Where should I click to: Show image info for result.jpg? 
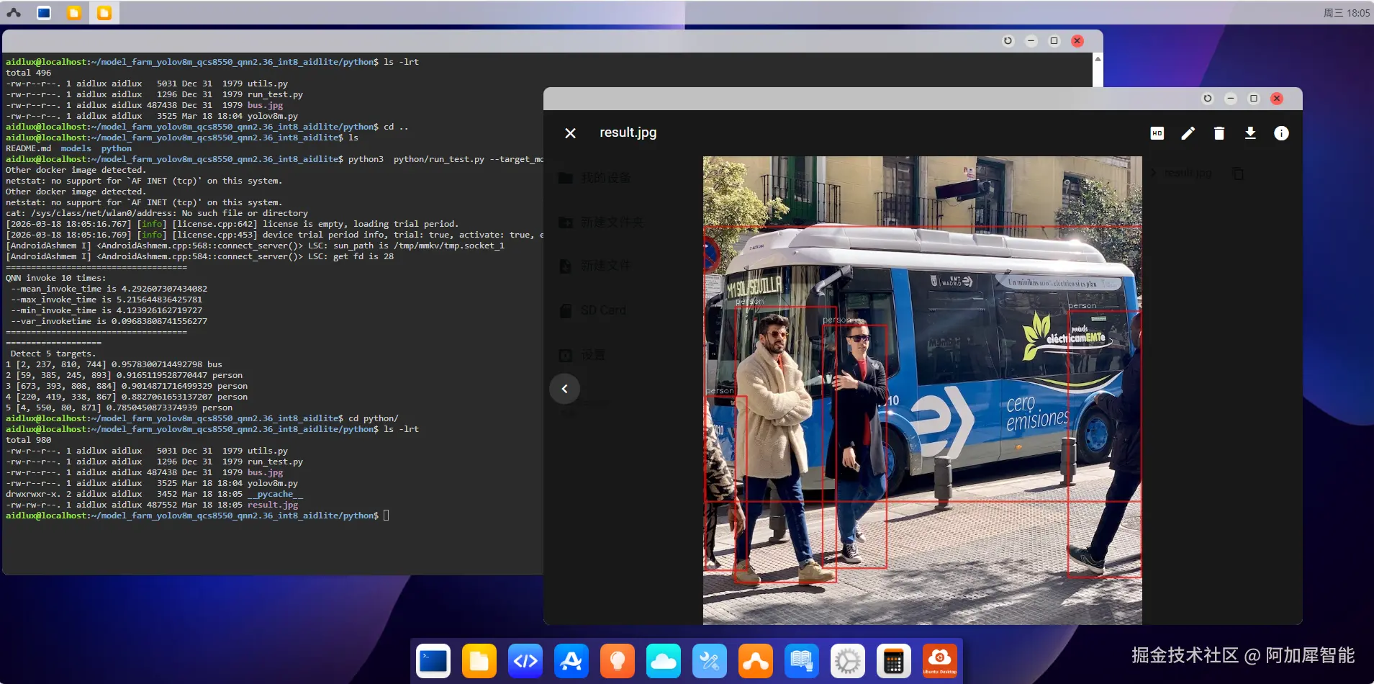click(x=1281, y=133)
